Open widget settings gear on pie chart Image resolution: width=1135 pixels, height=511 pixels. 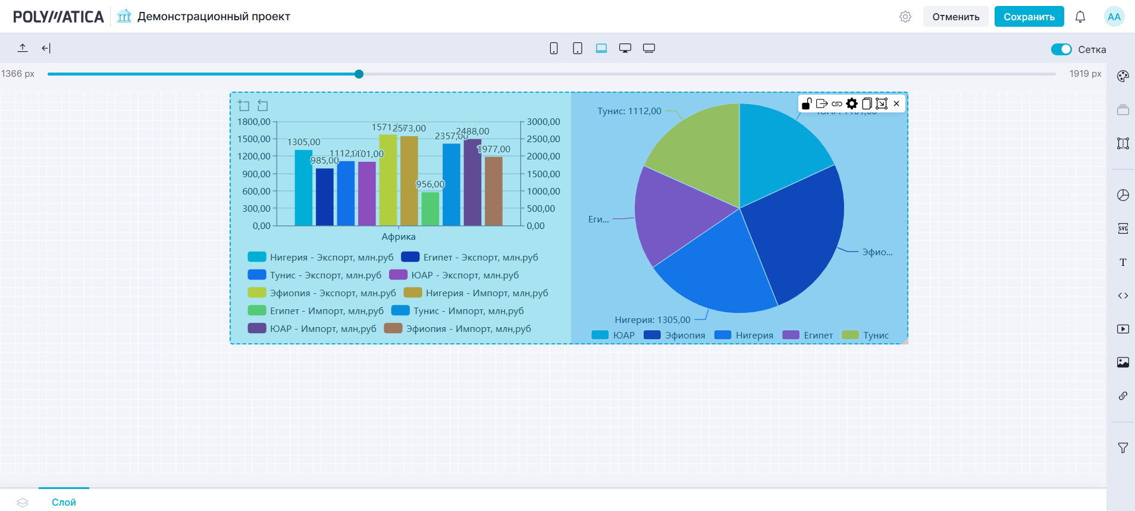[x=852, y=104]
